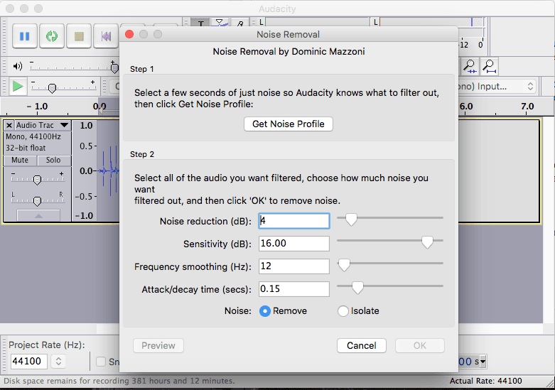Click the Fit Selection zoom icon
555x390 pixels.
470,67
